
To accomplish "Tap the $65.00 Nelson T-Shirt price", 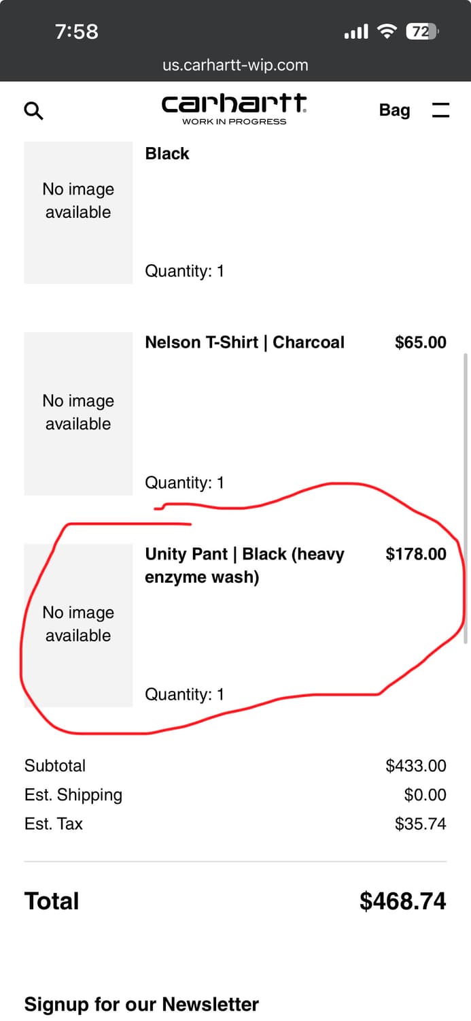I will pos(420,342).
